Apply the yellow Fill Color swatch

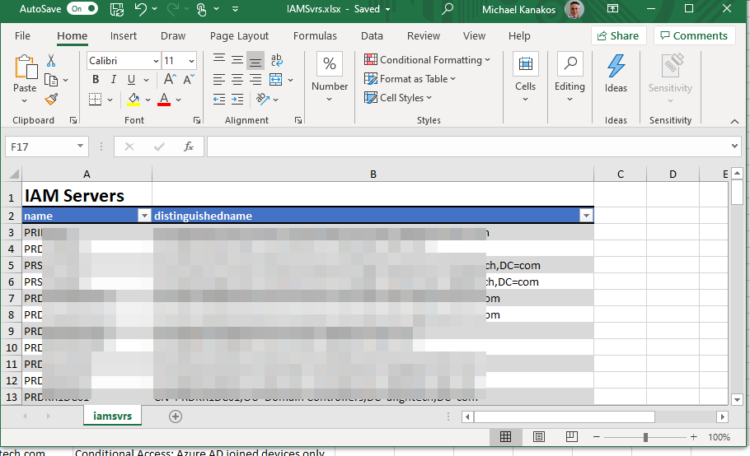pos(134,100)
